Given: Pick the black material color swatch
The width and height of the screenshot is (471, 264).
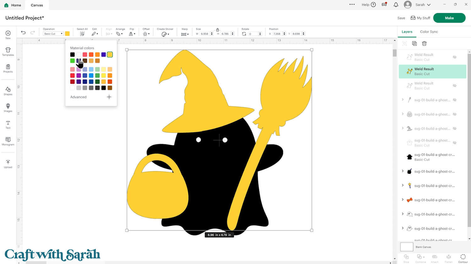Looking at the screenshot, I should [x=73, y=55].
